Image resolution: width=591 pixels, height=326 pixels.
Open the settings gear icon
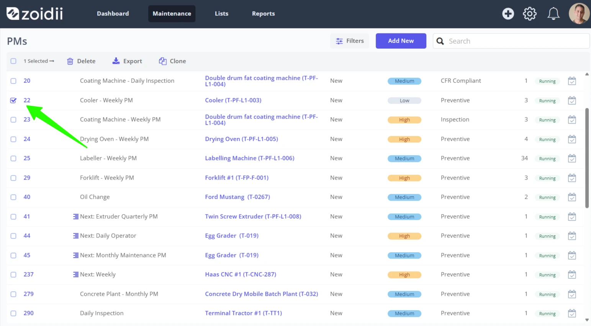pyautogui.click(x=530, y=14)
